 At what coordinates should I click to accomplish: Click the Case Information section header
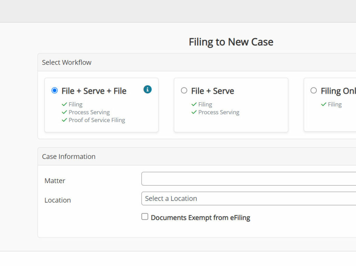(x=69, y=156)
